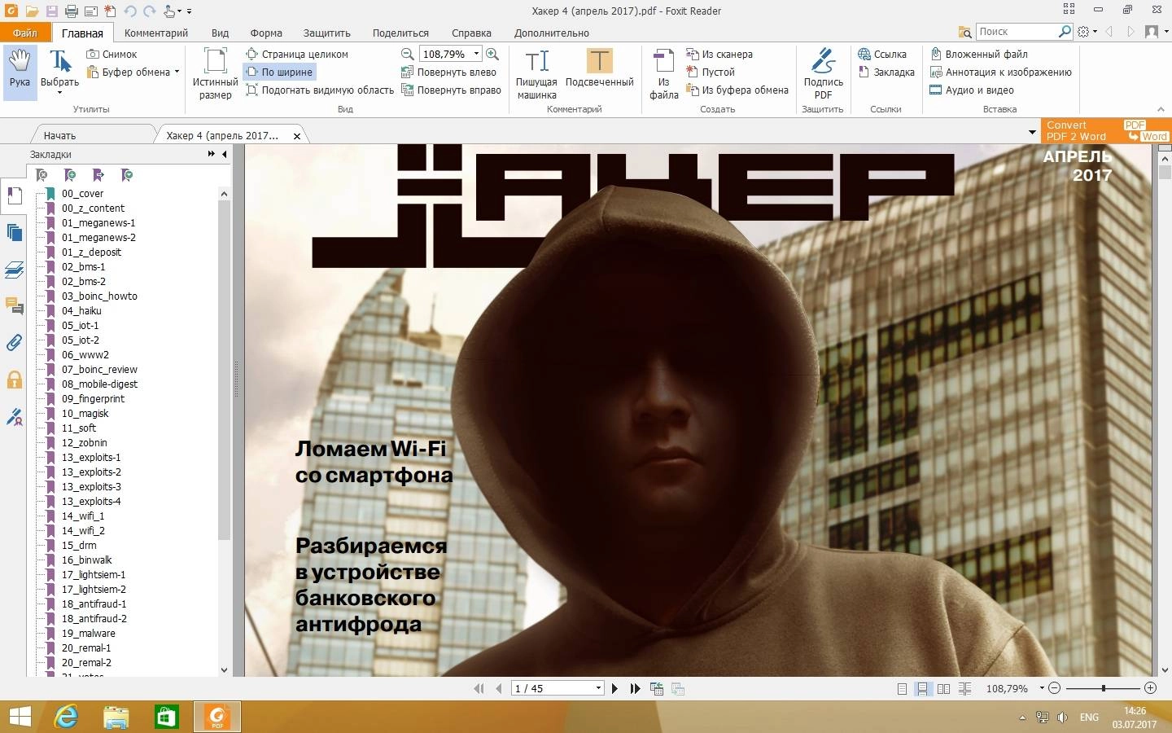Expand the bookmarks panel options arrows
Screen dimensions: 1172x733
point(212,154)
